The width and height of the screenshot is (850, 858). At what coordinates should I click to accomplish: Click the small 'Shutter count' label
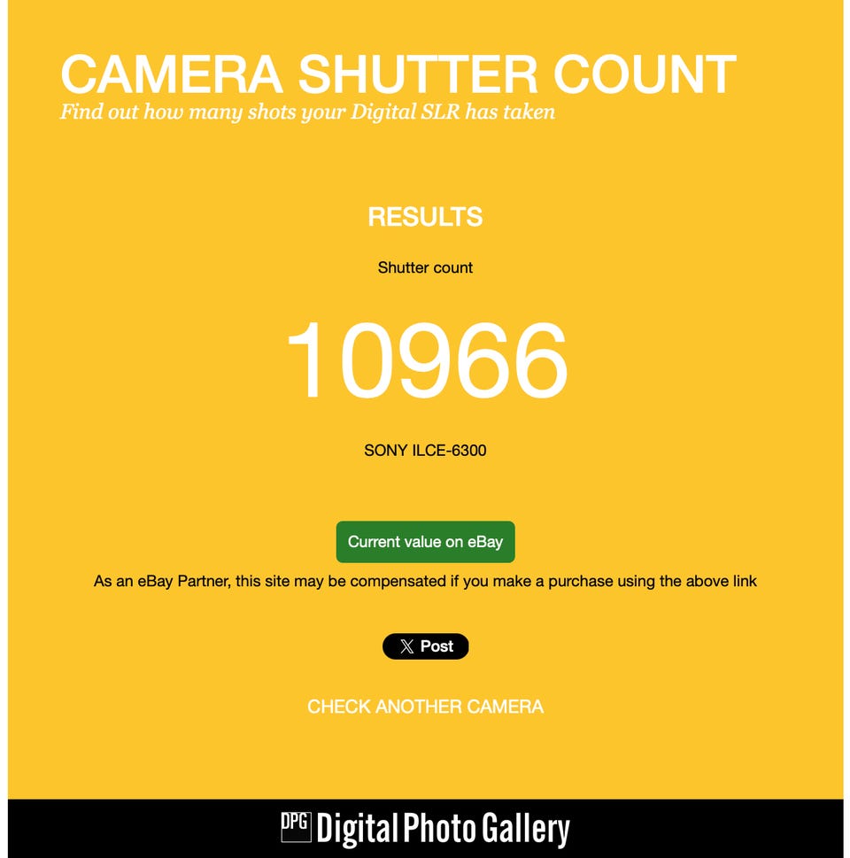coord(425,267)
